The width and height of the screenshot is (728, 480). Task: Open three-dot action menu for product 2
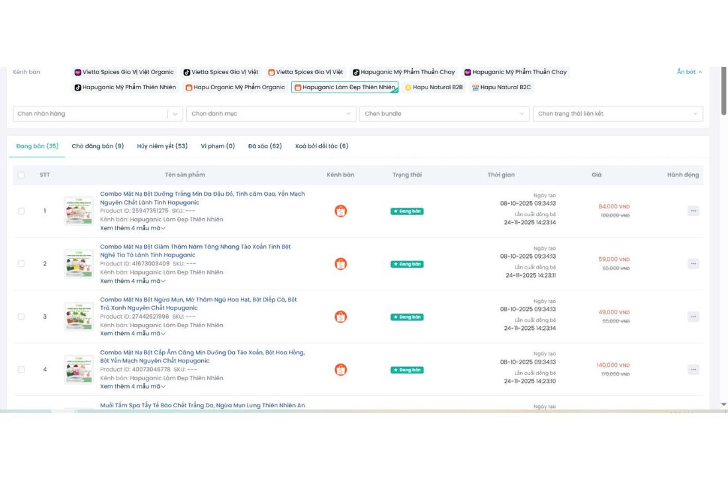[693, 264]
